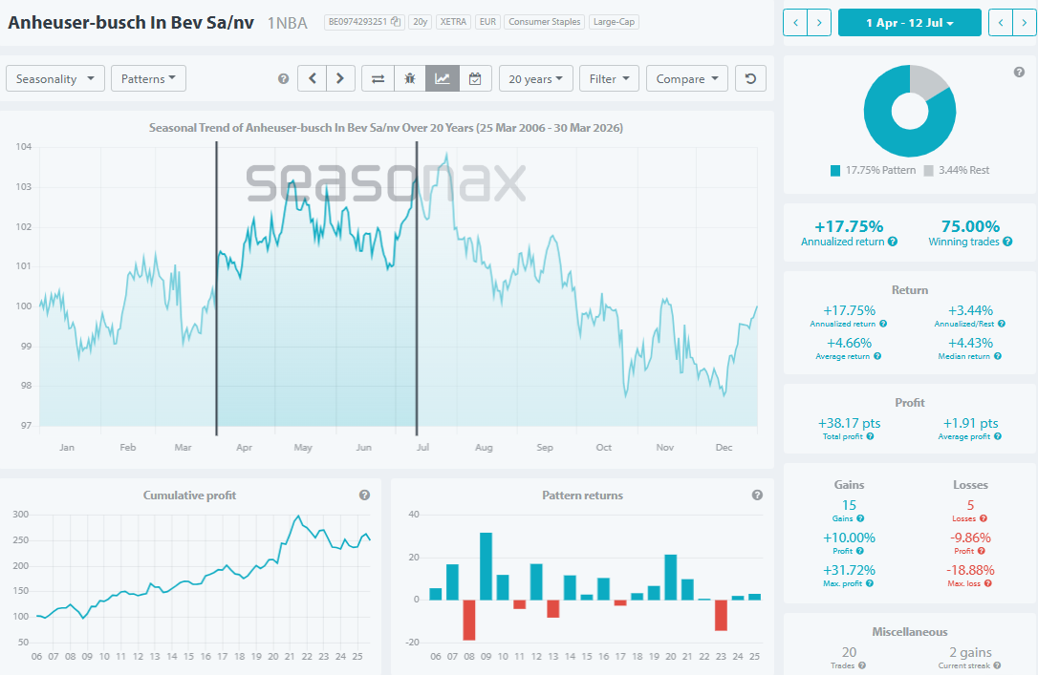Screen dimensions: 1038x675
Task: Open the 1 Apr - 12 Jul date dropdown
Action: [x=909, y=23]
